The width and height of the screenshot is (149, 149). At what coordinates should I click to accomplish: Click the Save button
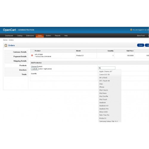[x=141, y=45]
